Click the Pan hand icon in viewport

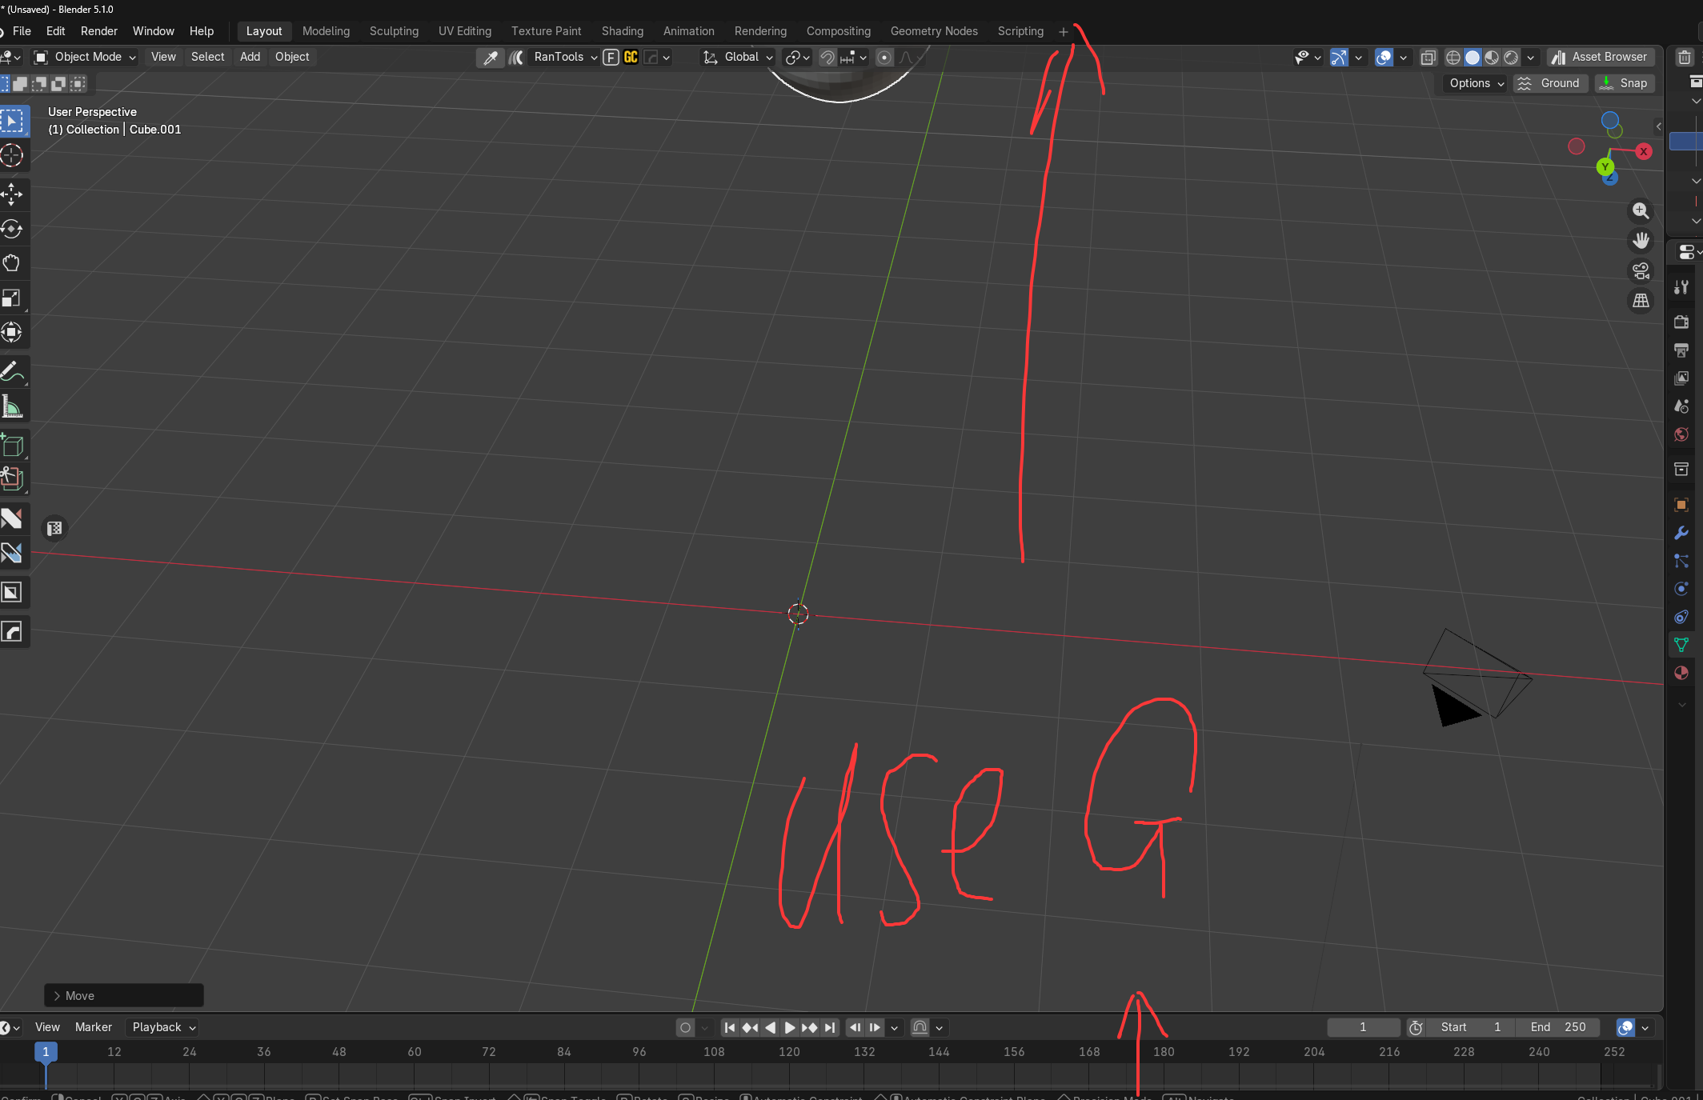1641,241
